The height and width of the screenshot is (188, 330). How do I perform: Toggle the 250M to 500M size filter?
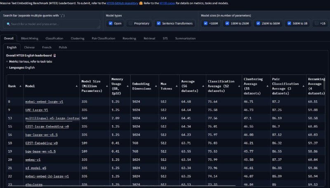(258, 23)
